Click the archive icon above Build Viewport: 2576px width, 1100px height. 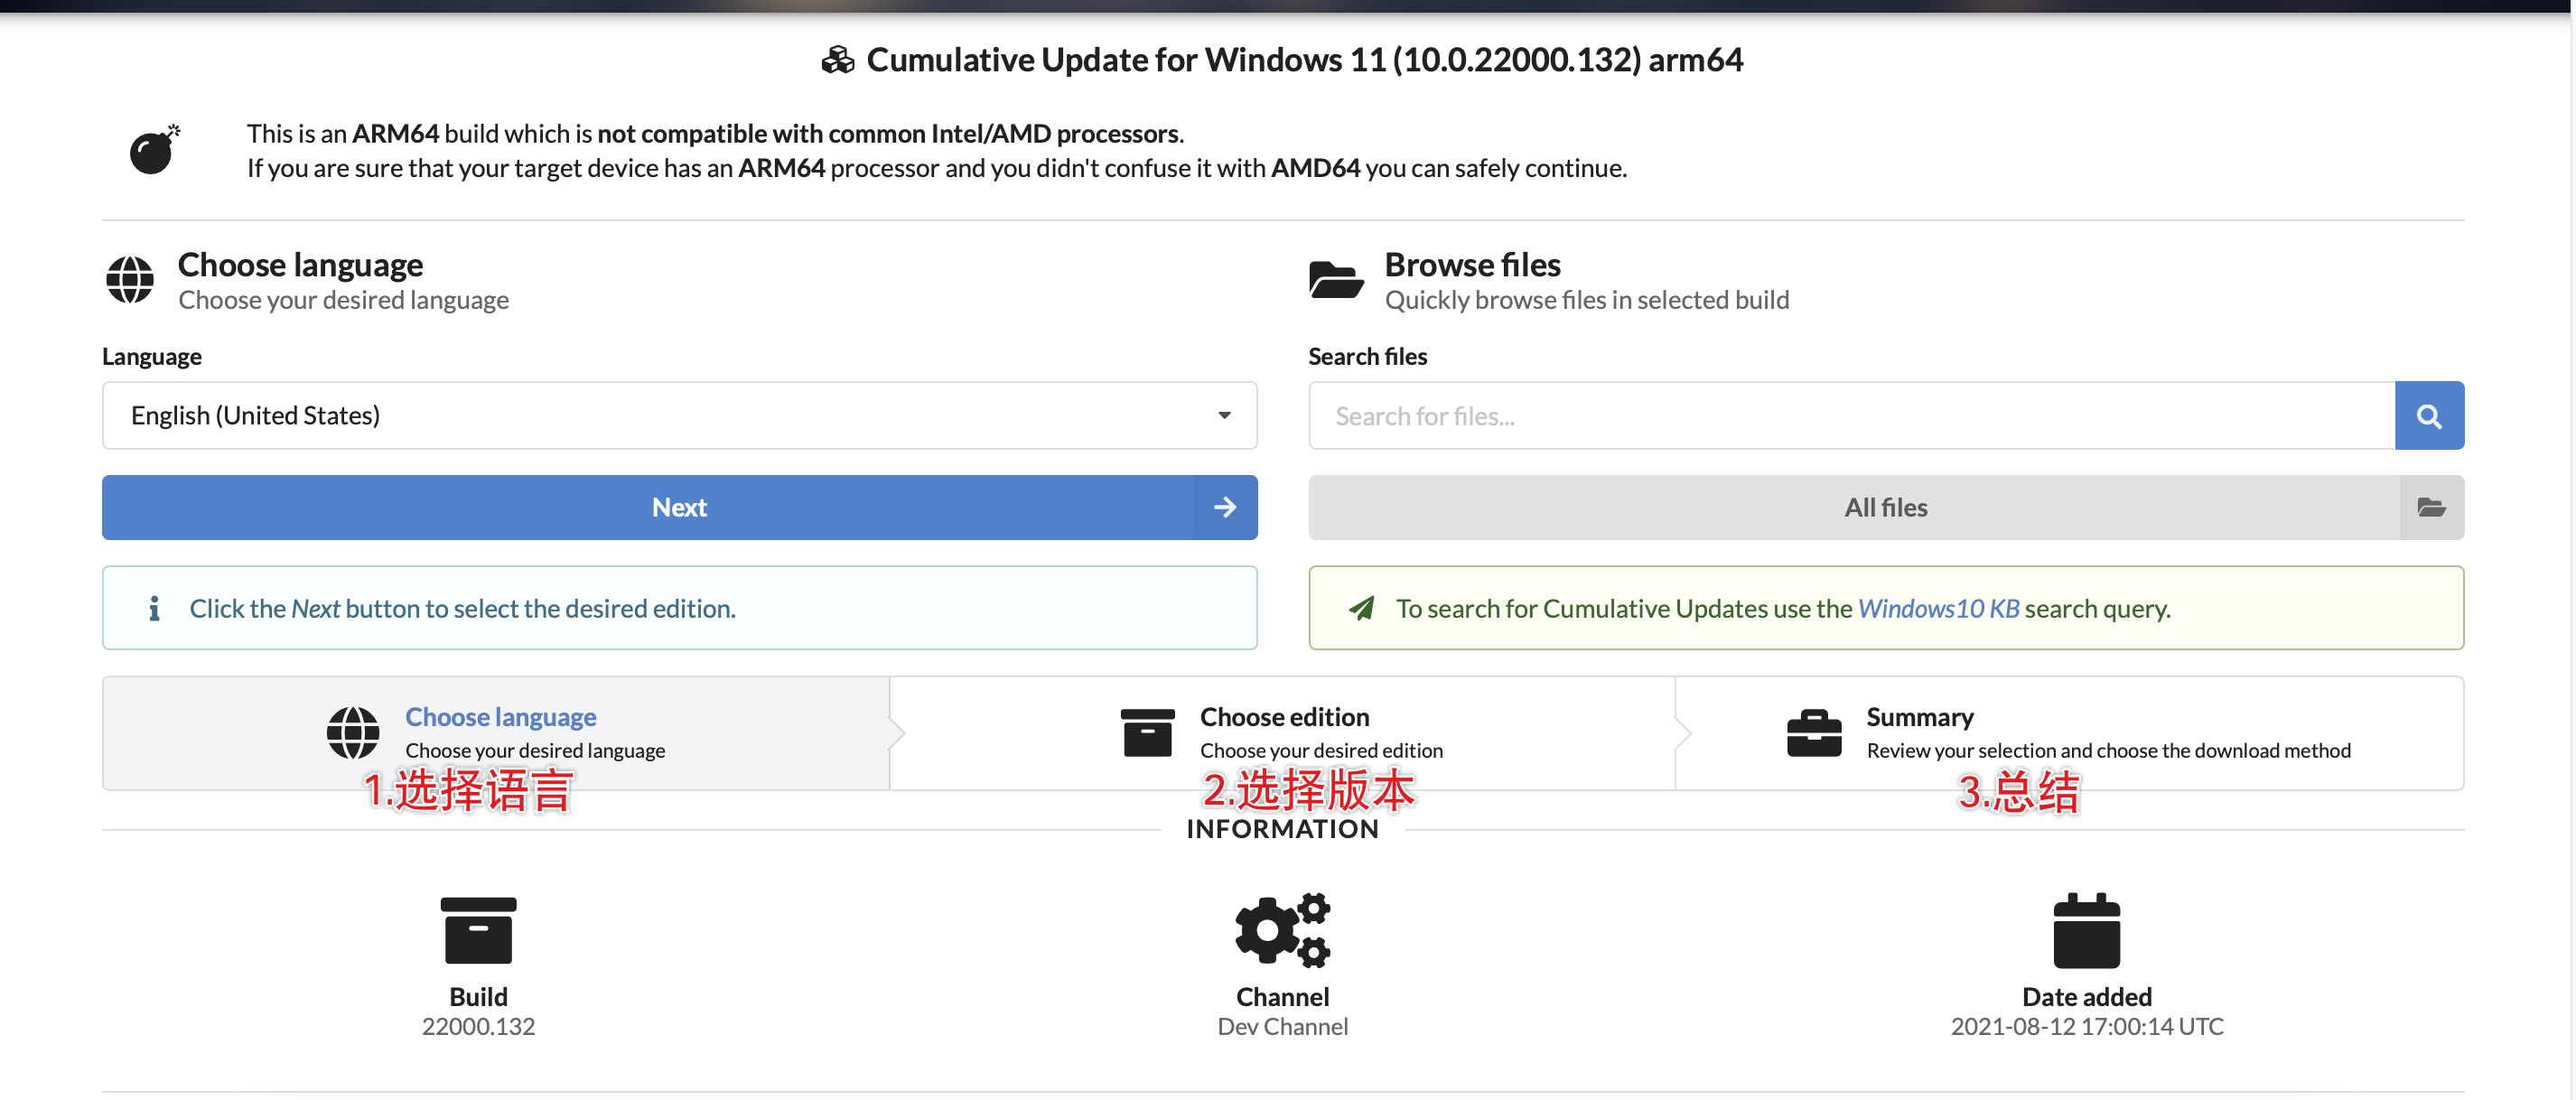tap(478, 930)
